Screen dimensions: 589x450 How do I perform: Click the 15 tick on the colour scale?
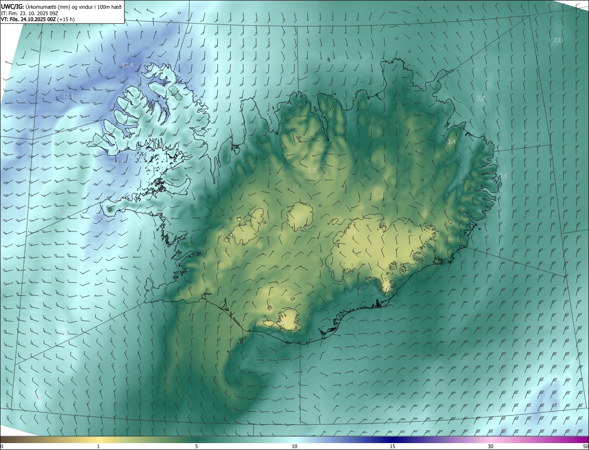[x=393, y=446]
